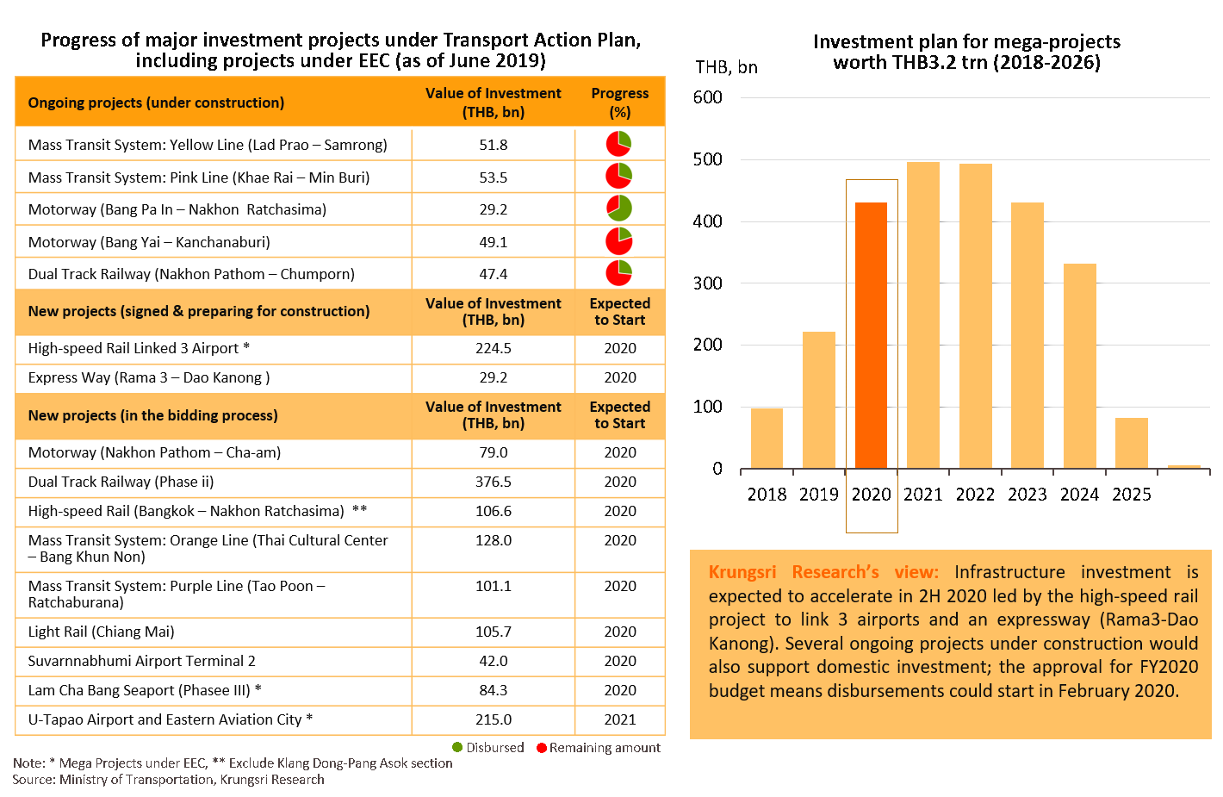The width and height of the screenshot is (1223, 797).
Task: Click the U-Tapao Airport and Eastern Aviation City row
Action: [170, 719]
